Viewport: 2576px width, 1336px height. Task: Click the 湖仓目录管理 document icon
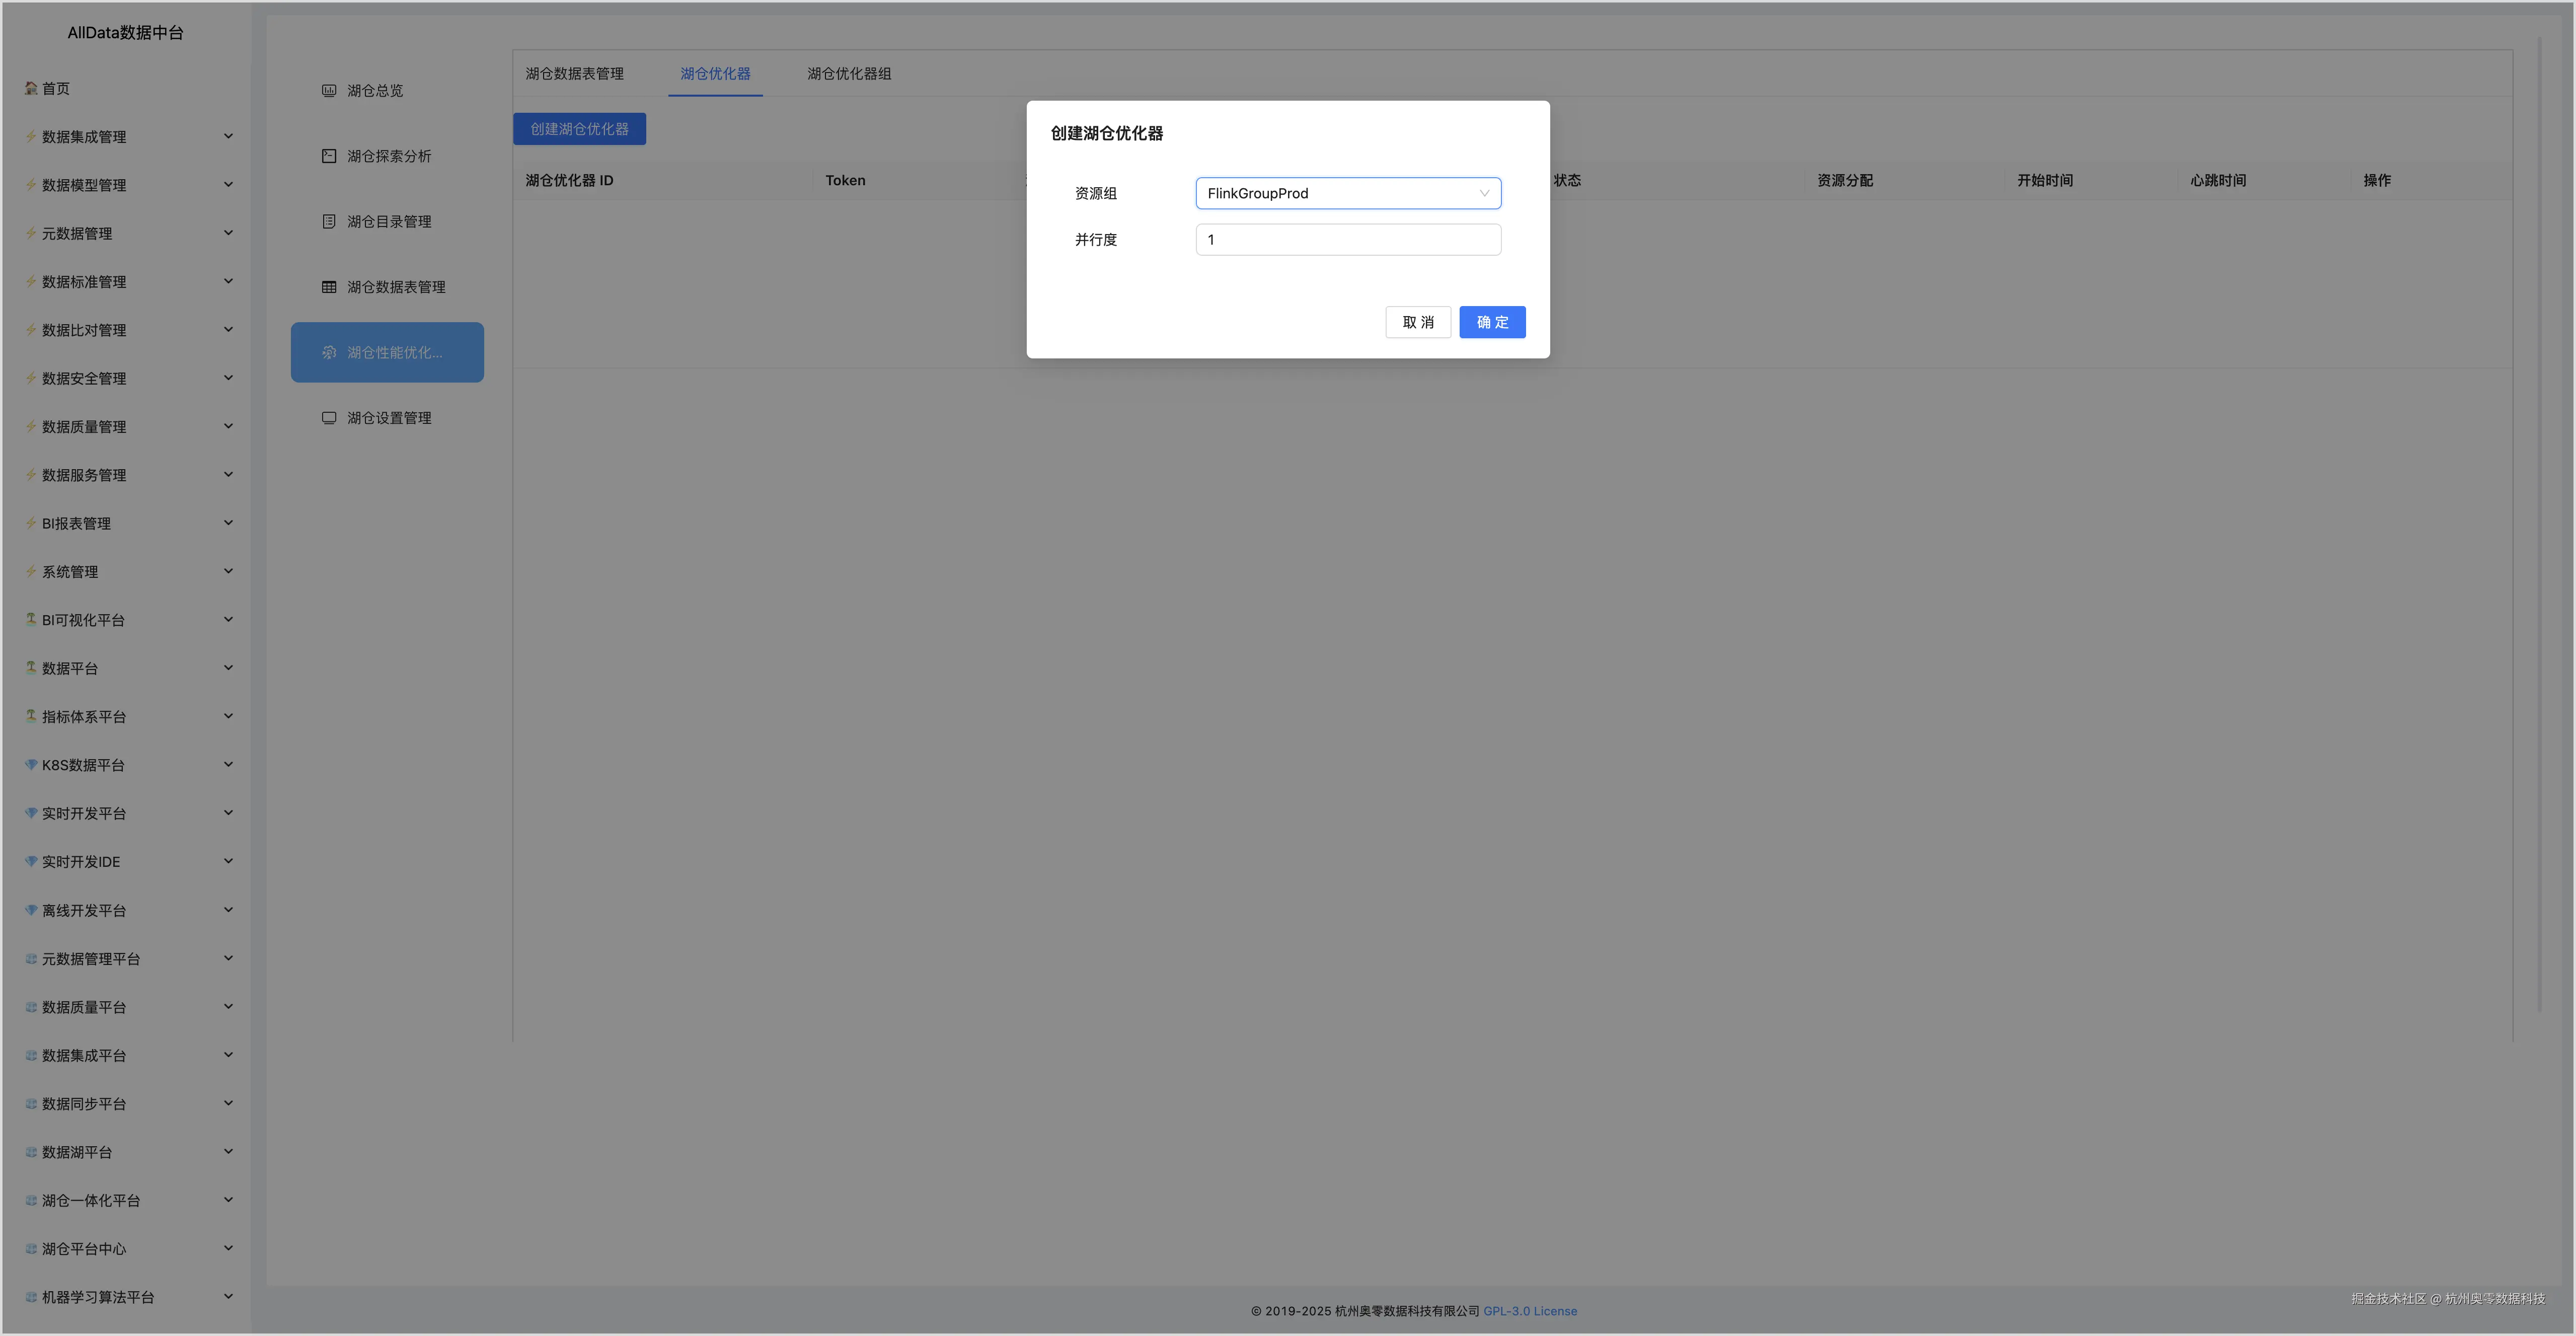coord(329,222)
